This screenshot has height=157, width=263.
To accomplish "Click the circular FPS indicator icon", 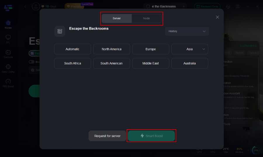I will point(256,150).
